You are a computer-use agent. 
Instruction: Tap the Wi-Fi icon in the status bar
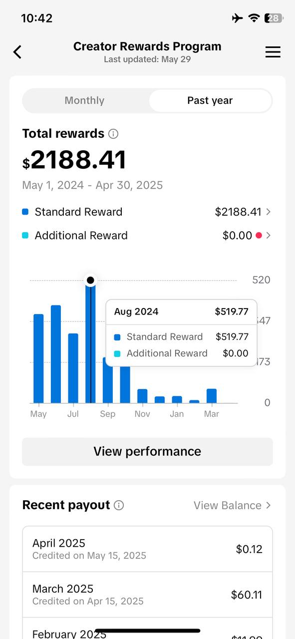tap(254, 18)
